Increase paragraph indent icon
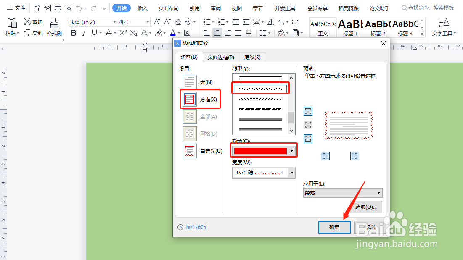Screen dimensions: 463x260 coord(246,22)
